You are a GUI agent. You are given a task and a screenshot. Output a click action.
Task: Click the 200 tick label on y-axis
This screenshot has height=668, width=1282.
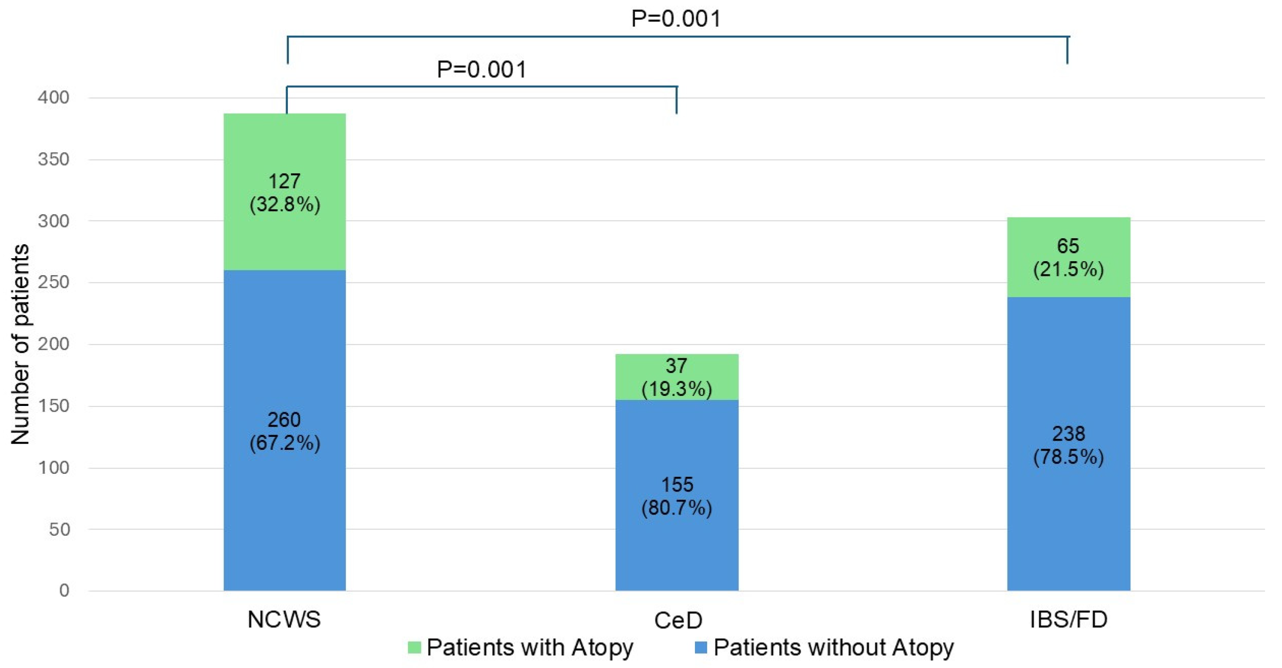(54, 344)
